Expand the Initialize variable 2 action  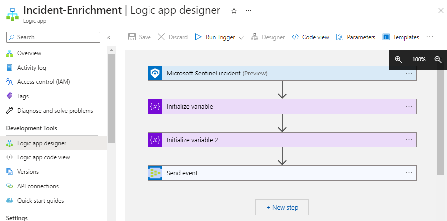click(x=282, y=140)
